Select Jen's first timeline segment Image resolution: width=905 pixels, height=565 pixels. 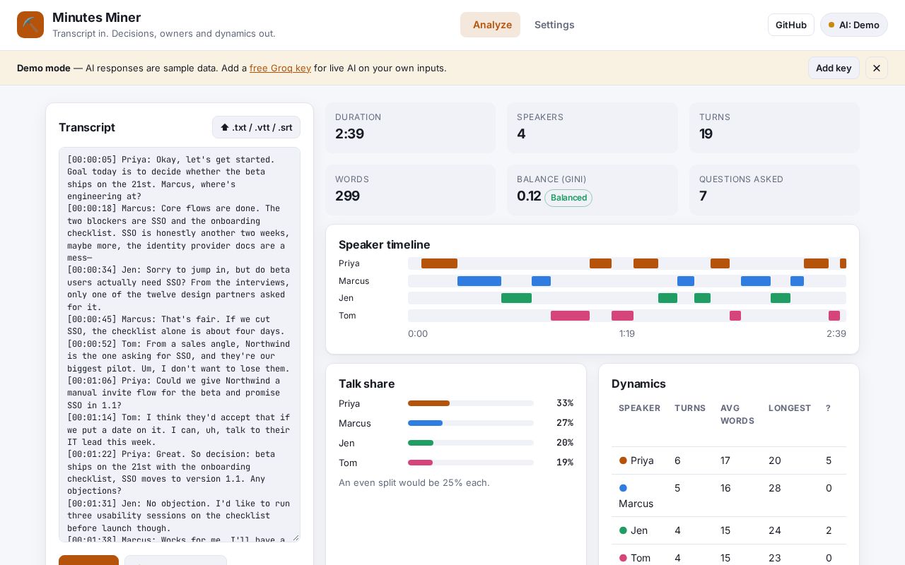(x=516, y=298)
